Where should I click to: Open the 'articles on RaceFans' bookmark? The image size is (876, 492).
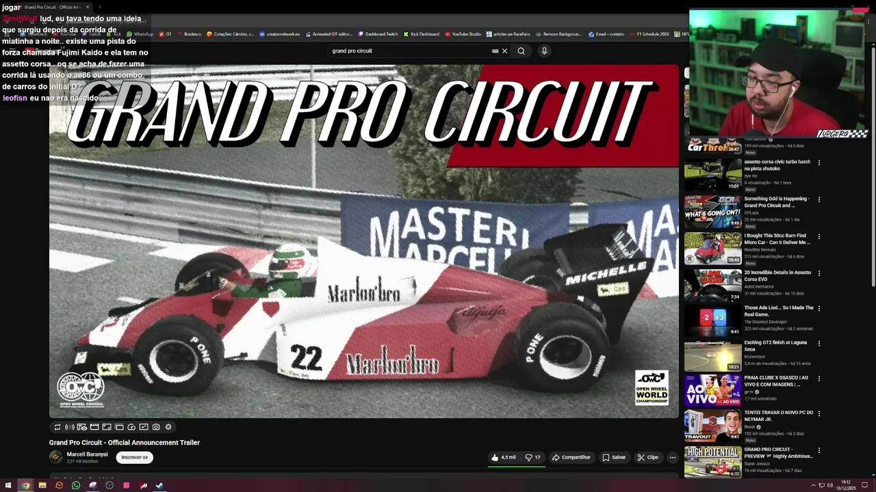[x=508, y=34]
